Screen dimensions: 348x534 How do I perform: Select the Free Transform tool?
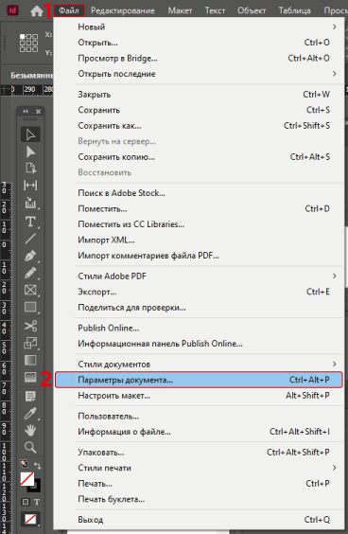30,343
